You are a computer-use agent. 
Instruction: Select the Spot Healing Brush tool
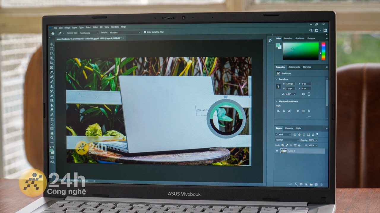coord(52,77)
